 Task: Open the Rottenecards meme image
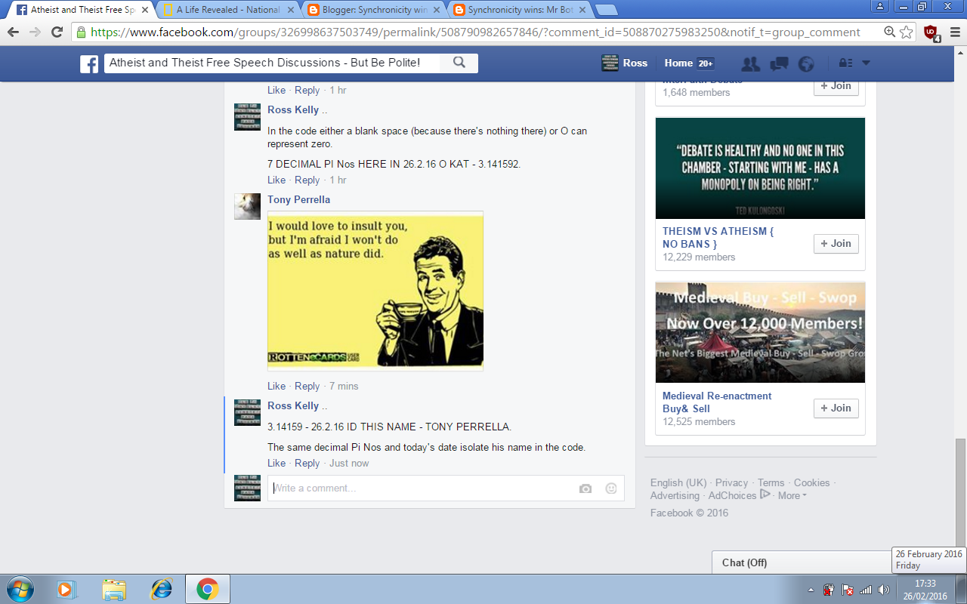(375, 291)
